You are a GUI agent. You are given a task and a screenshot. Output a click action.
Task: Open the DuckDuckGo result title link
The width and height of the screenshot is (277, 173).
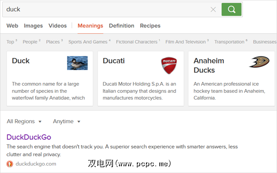[x=29, y=137]
